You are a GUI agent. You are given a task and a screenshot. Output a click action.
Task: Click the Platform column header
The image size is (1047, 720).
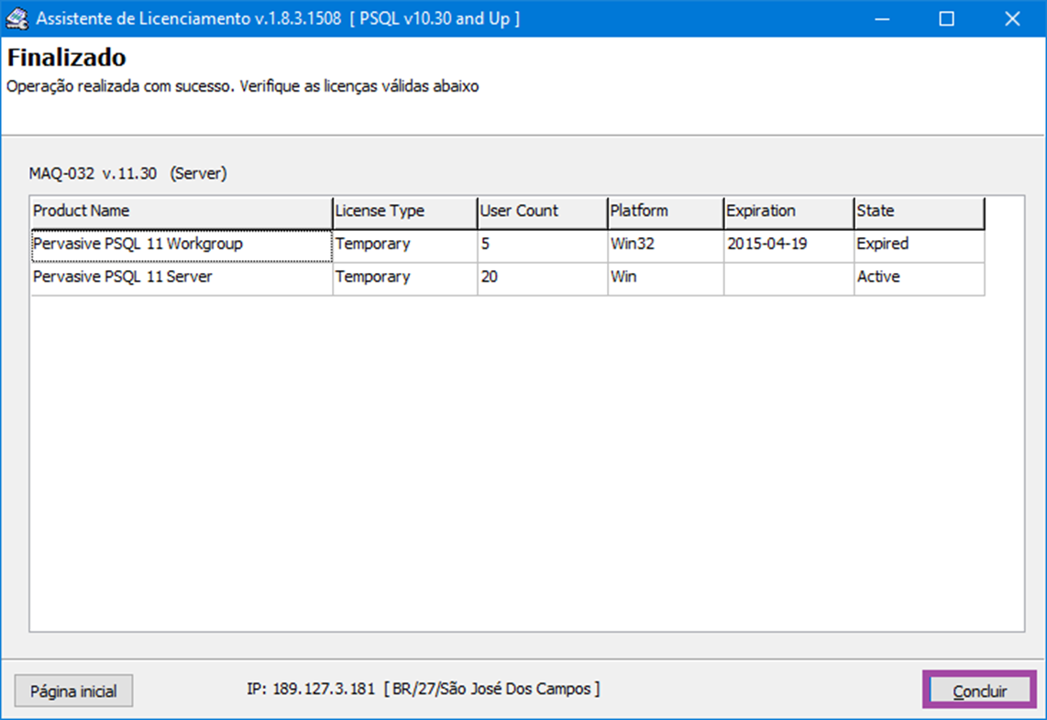[x=666, y=213]
